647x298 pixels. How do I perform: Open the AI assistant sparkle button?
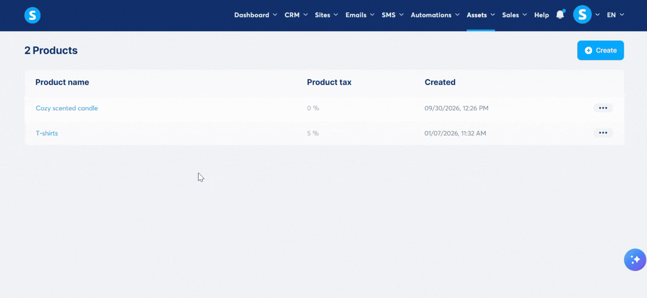tap(635, 260)
